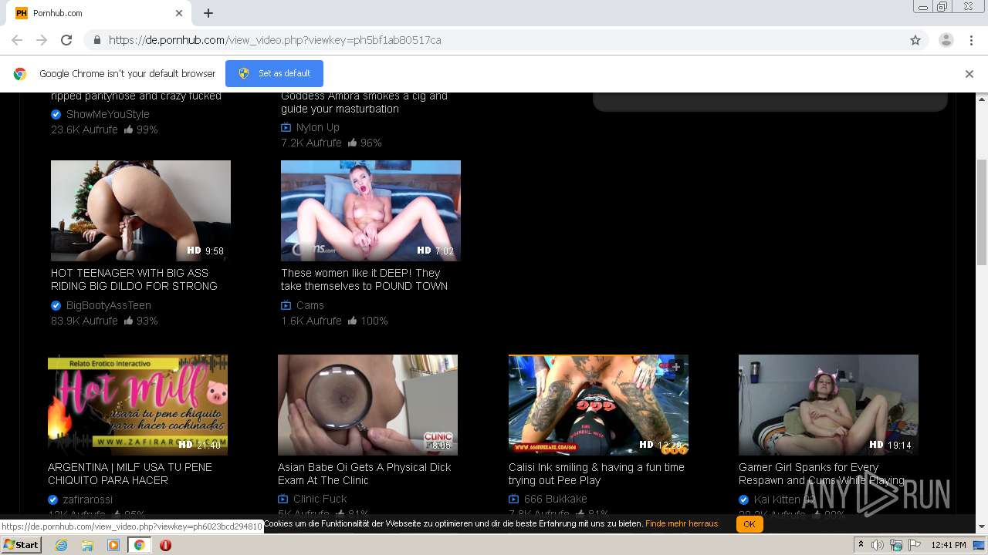Dismiss the default browser notification bar
The width and height of the screenshot is (988, 555).
[x=969, y=74]
